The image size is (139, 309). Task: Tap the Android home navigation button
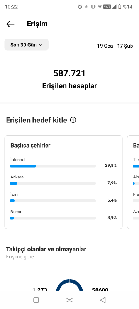click(69, 300)
